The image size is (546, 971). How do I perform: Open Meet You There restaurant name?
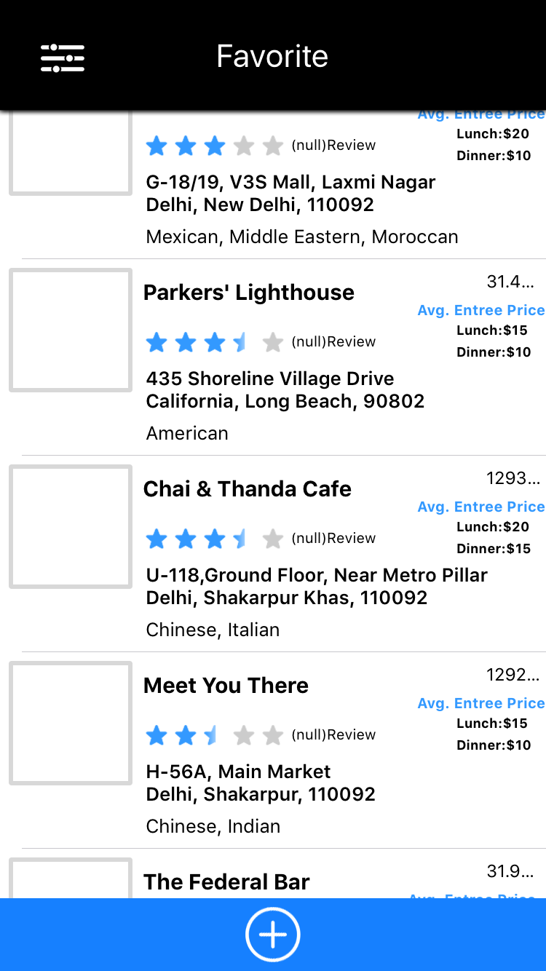(226, 686)
